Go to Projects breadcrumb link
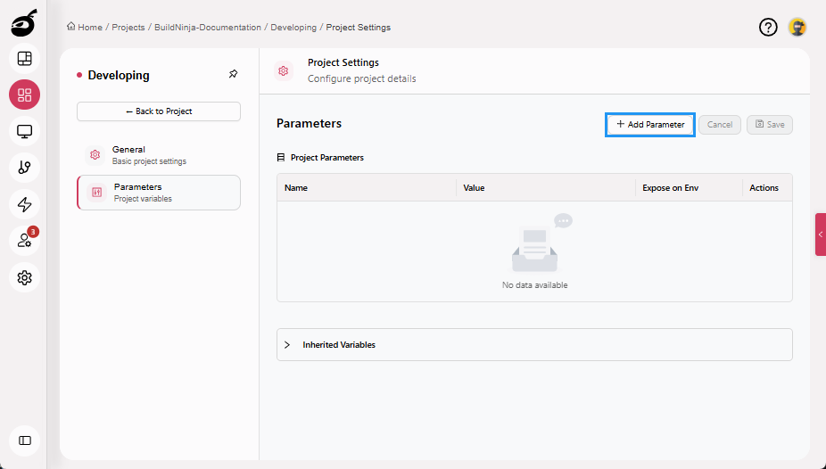Image resolution: width=826 pixels, height=469 pixels. tap(128, 28)
